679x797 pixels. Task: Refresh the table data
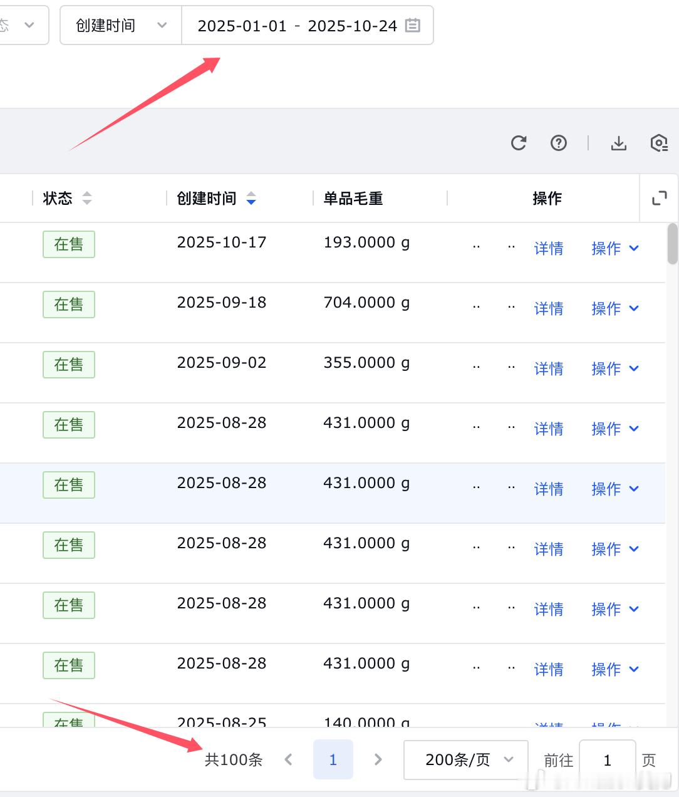pos(518,143)
